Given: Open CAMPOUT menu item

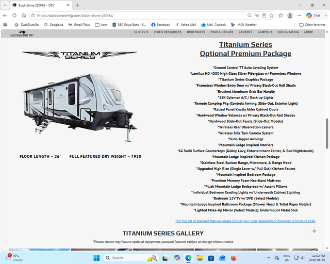Looking at the screenshot, I should coord(265,32).
